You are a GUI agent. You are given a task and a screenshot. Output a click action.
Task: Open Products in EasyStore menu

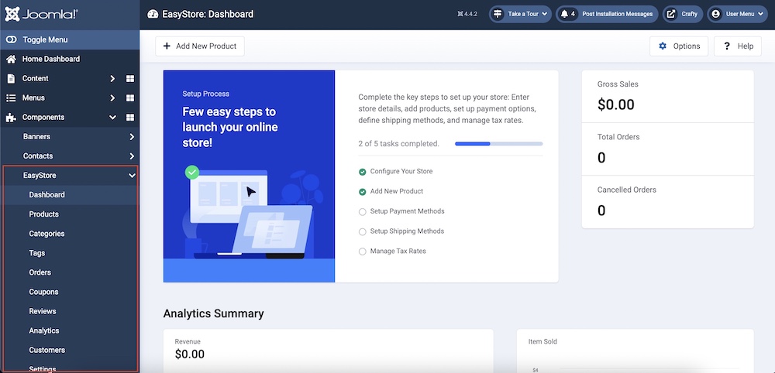(x=44, y=214)
